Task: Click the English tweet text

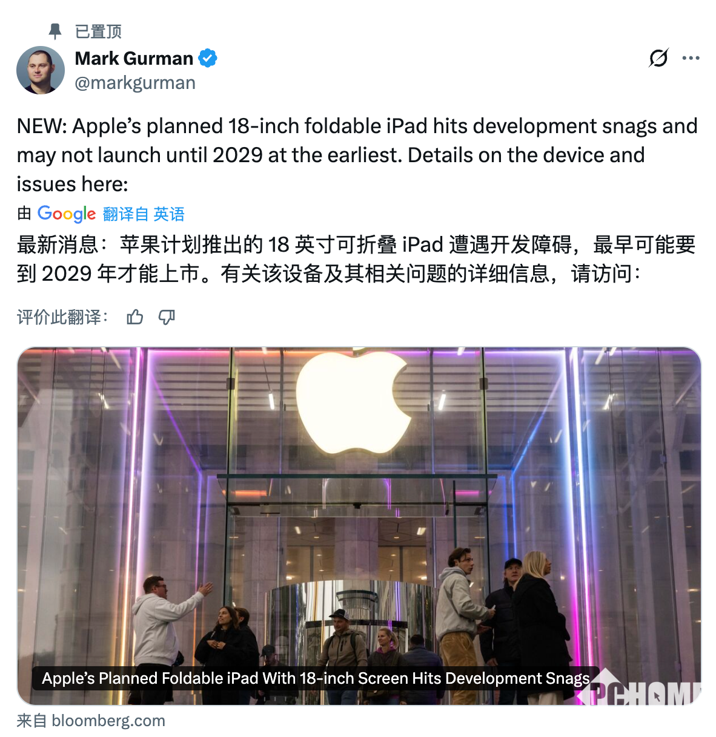Action: tap(357, 155)
